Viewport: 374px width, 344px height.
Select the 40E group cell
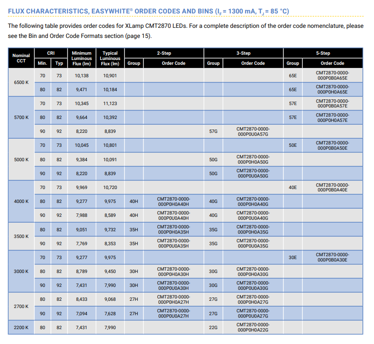point(292,188)
